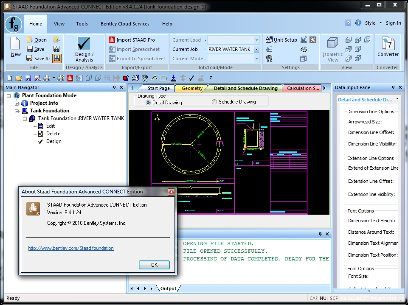Click Import STAAD.Pro red icon
Screen dimensions: 408x305
(x=112, y=40)
